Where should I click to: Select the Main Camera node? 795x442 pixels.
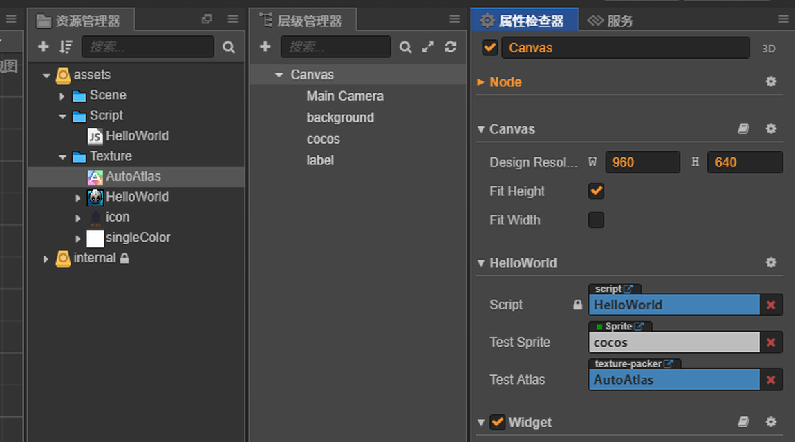click(345, 96)
